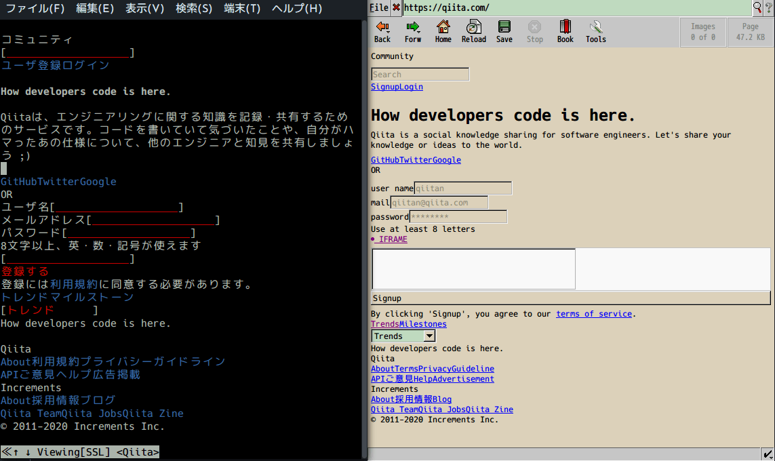
Task: Click the Back arrow icon in browser toolbar
Action: point(382,26)
